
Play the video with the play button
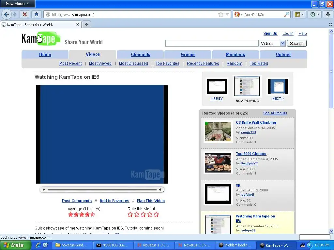coord(44,189)
